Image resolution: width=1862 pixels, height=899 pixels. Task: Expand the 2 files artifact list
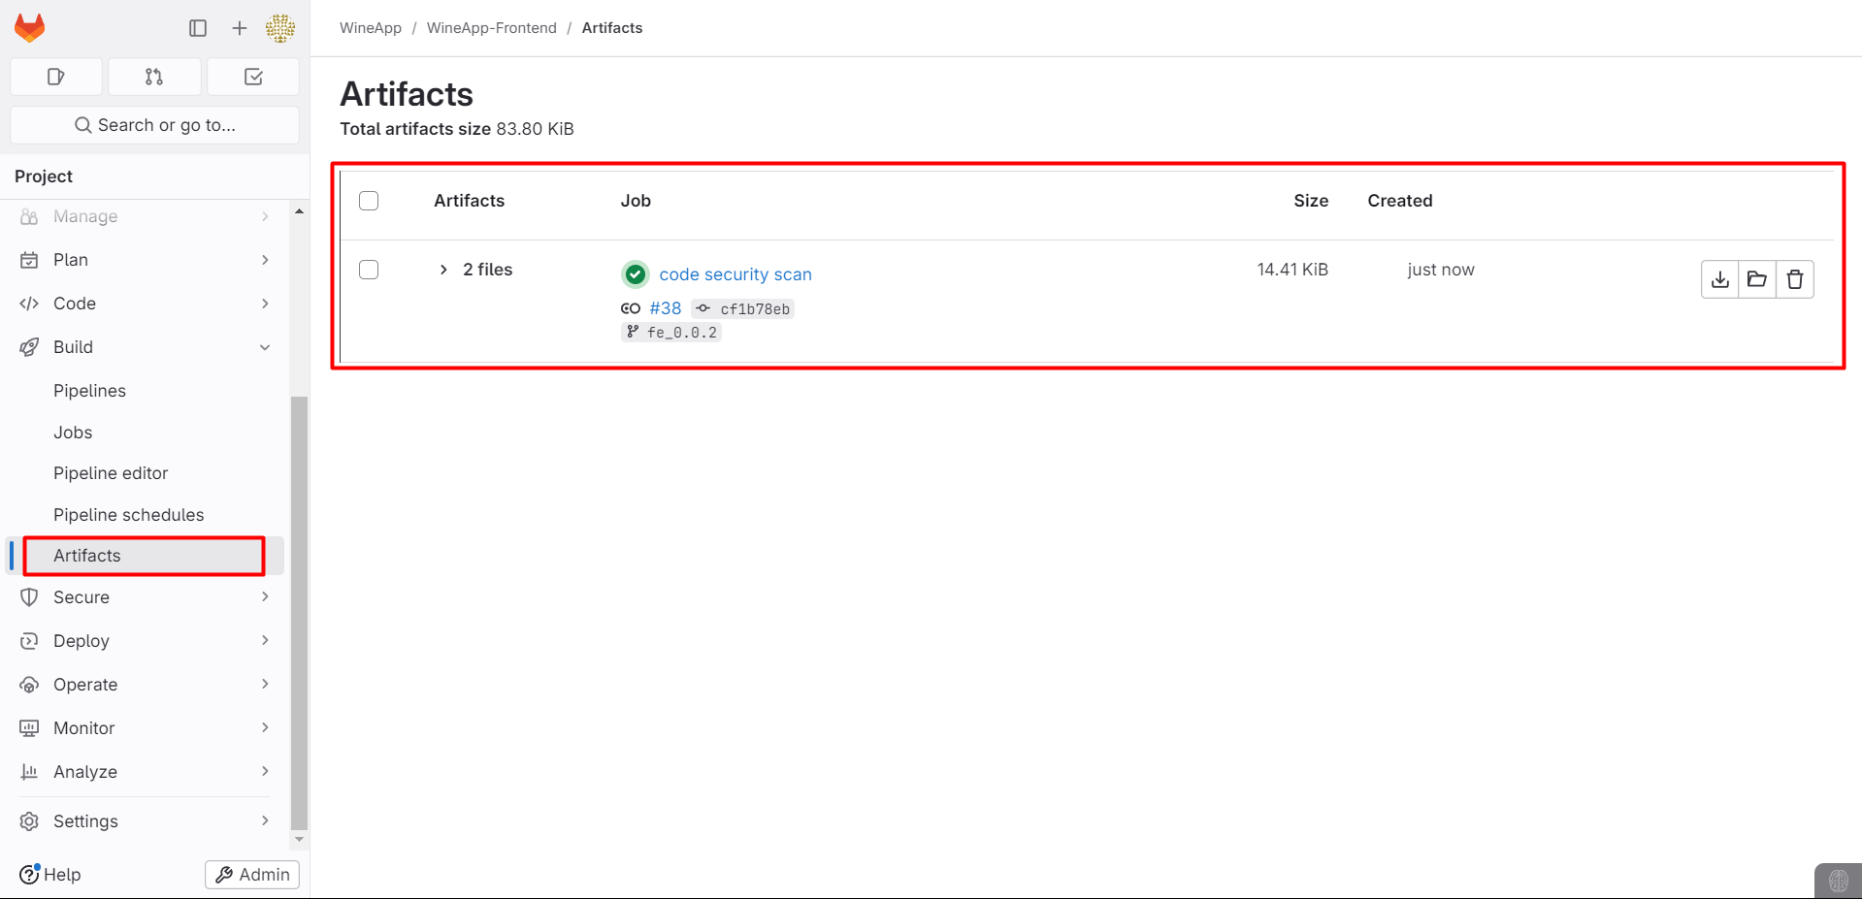[x=443, y=270]
